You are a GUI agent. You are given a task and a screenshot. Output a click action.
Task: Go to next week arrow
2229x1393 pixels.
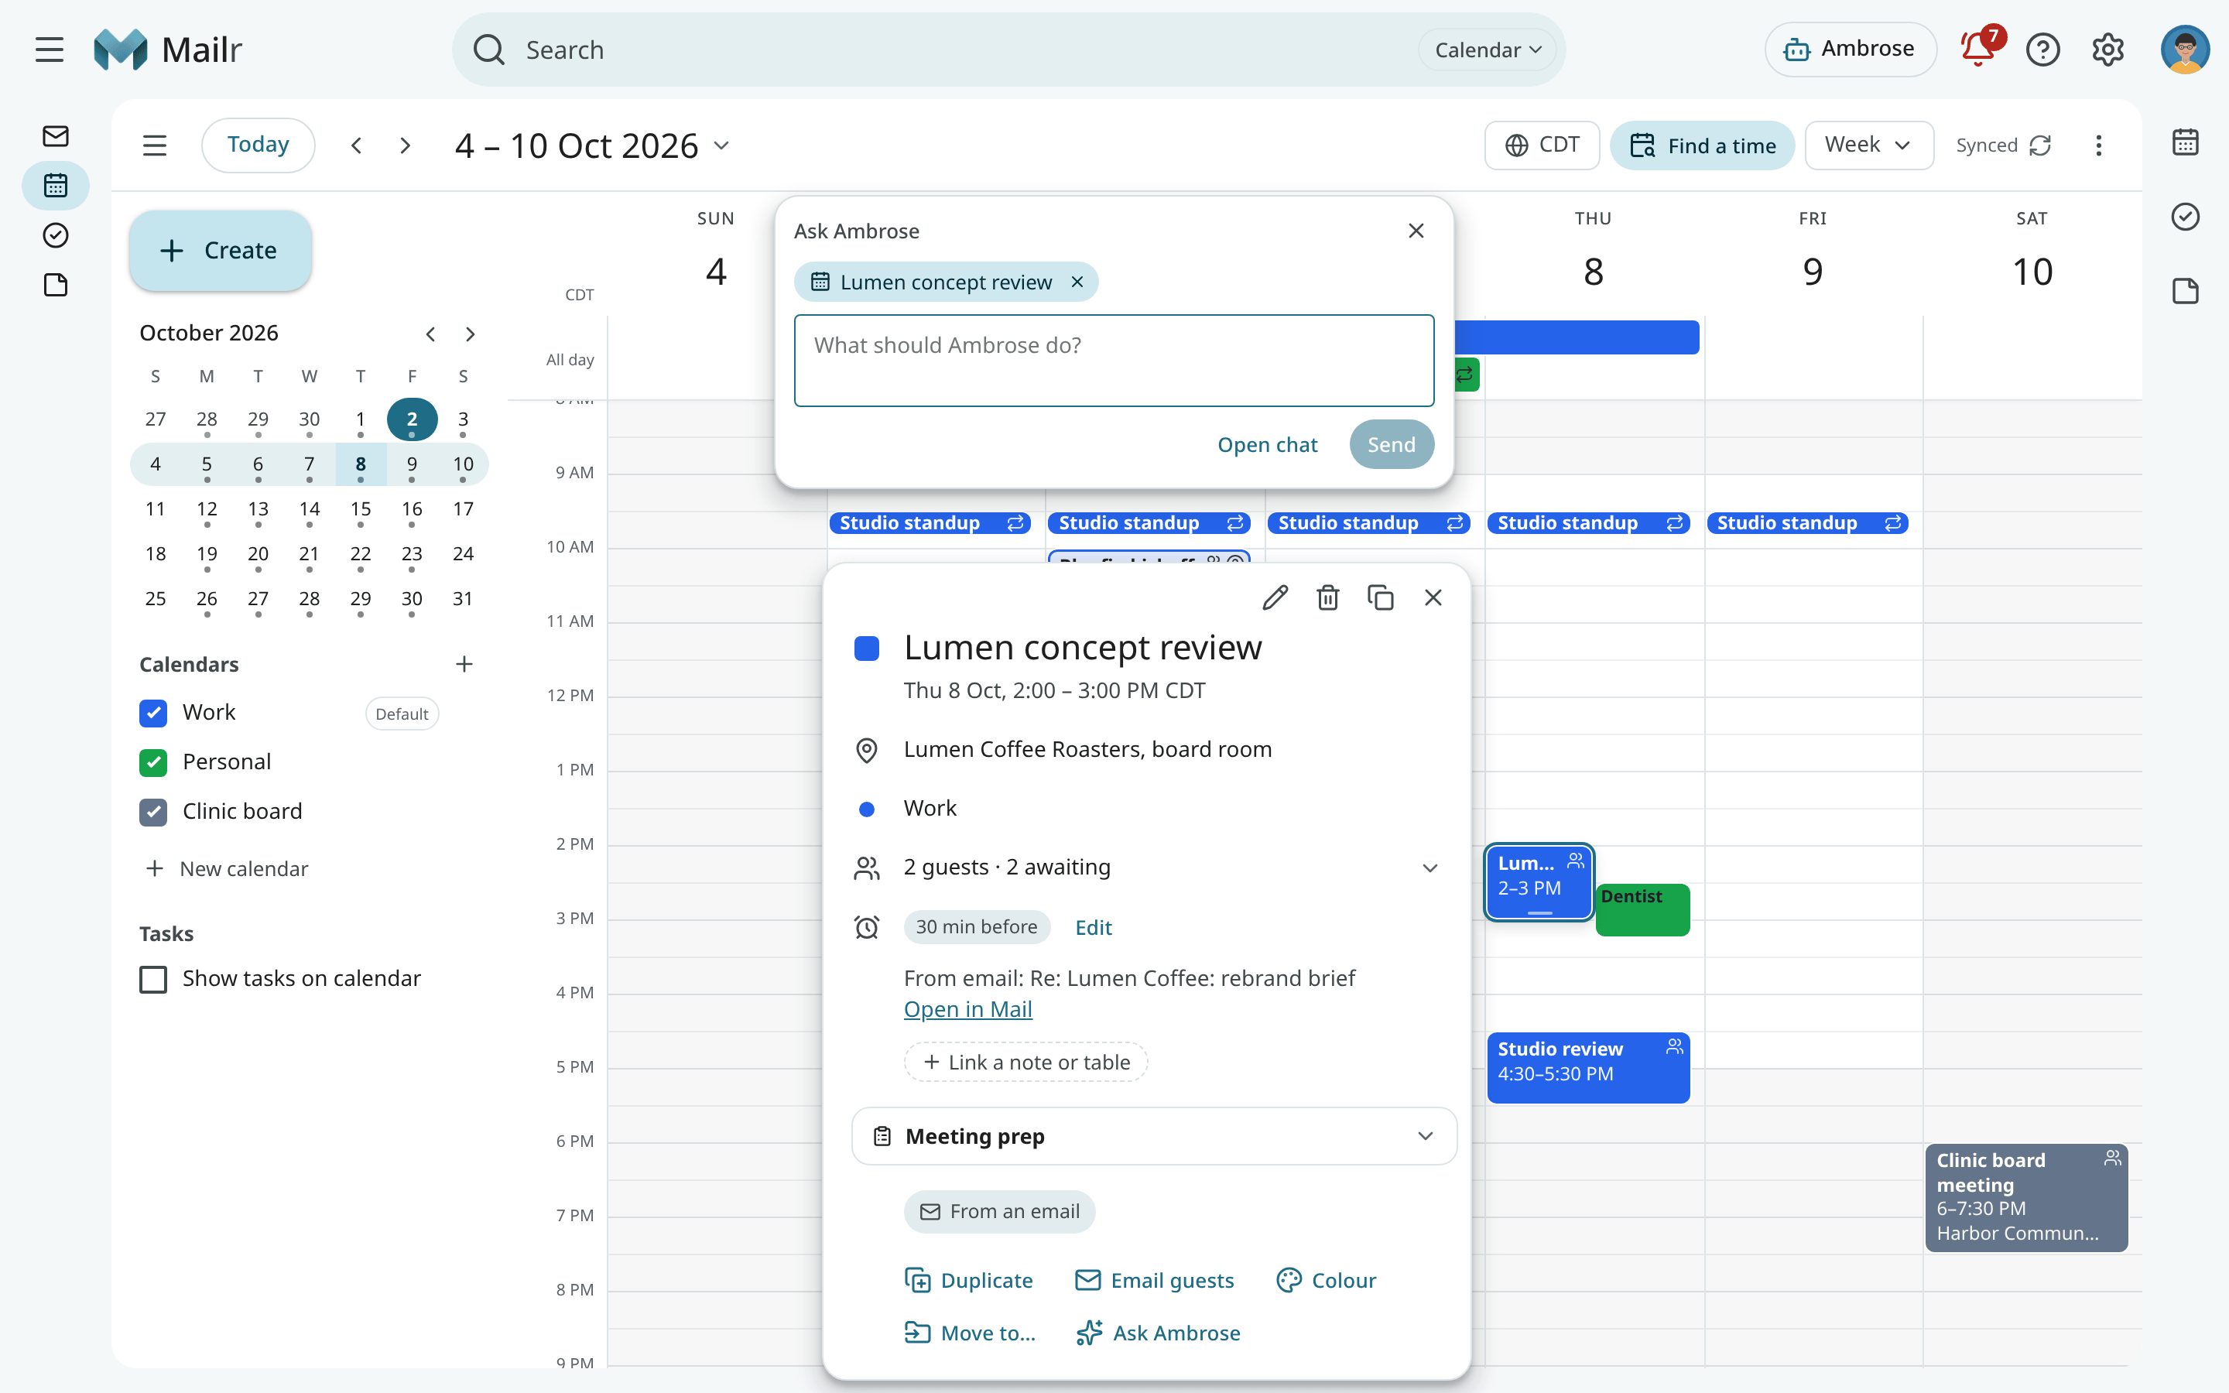coord(406,145)
